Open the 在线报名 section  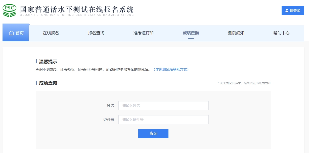click(x=50, y=33)
